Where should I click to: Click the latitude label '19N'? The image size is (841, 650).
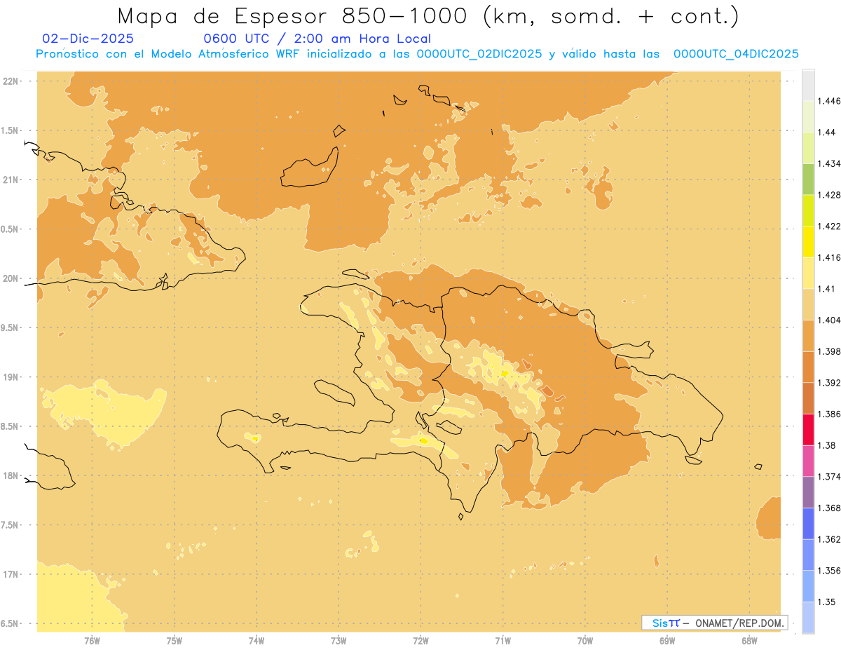tap(12, 377)
